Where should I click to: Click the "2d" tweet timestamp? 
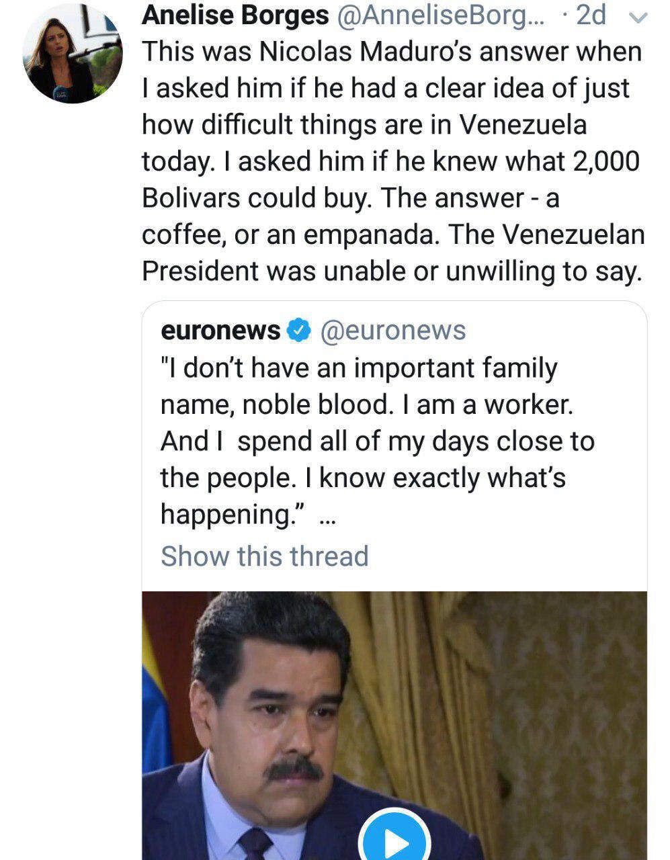pos(591,15)
